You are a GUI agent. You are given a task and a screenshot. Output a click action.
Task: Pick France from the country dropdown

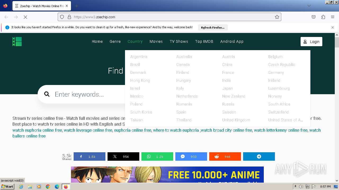tap(228, 73)
